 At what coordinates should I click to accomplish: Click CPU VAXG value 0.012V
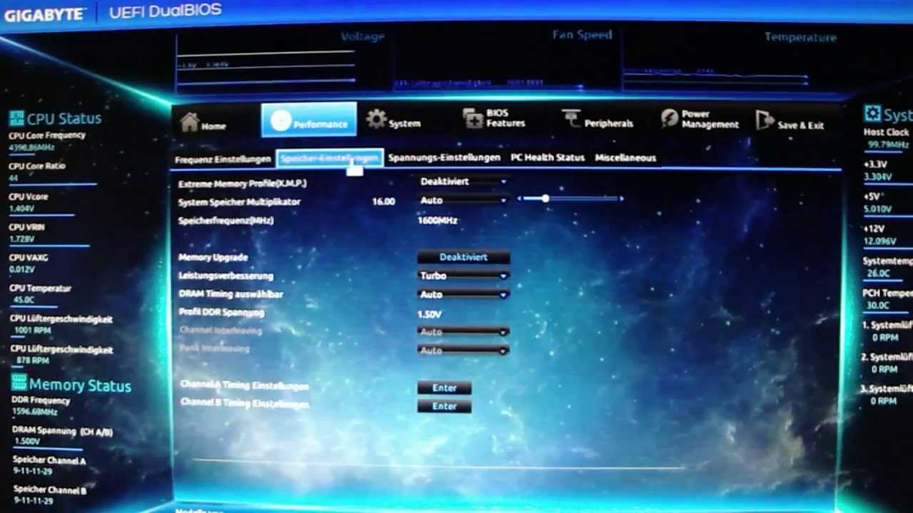21,270
